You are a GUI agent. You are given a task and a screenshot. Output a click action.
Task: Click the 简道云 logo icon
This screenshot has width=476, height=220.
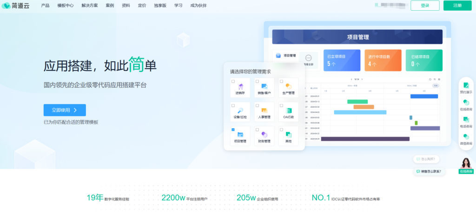point(6,6)
